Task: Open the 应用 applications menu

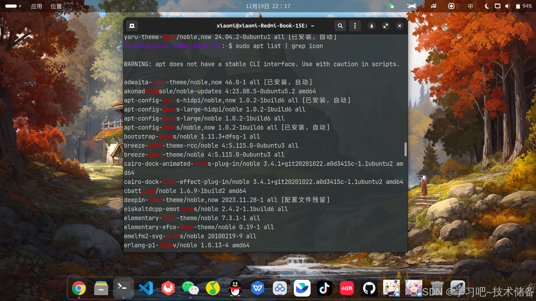Action: [37, 6]
